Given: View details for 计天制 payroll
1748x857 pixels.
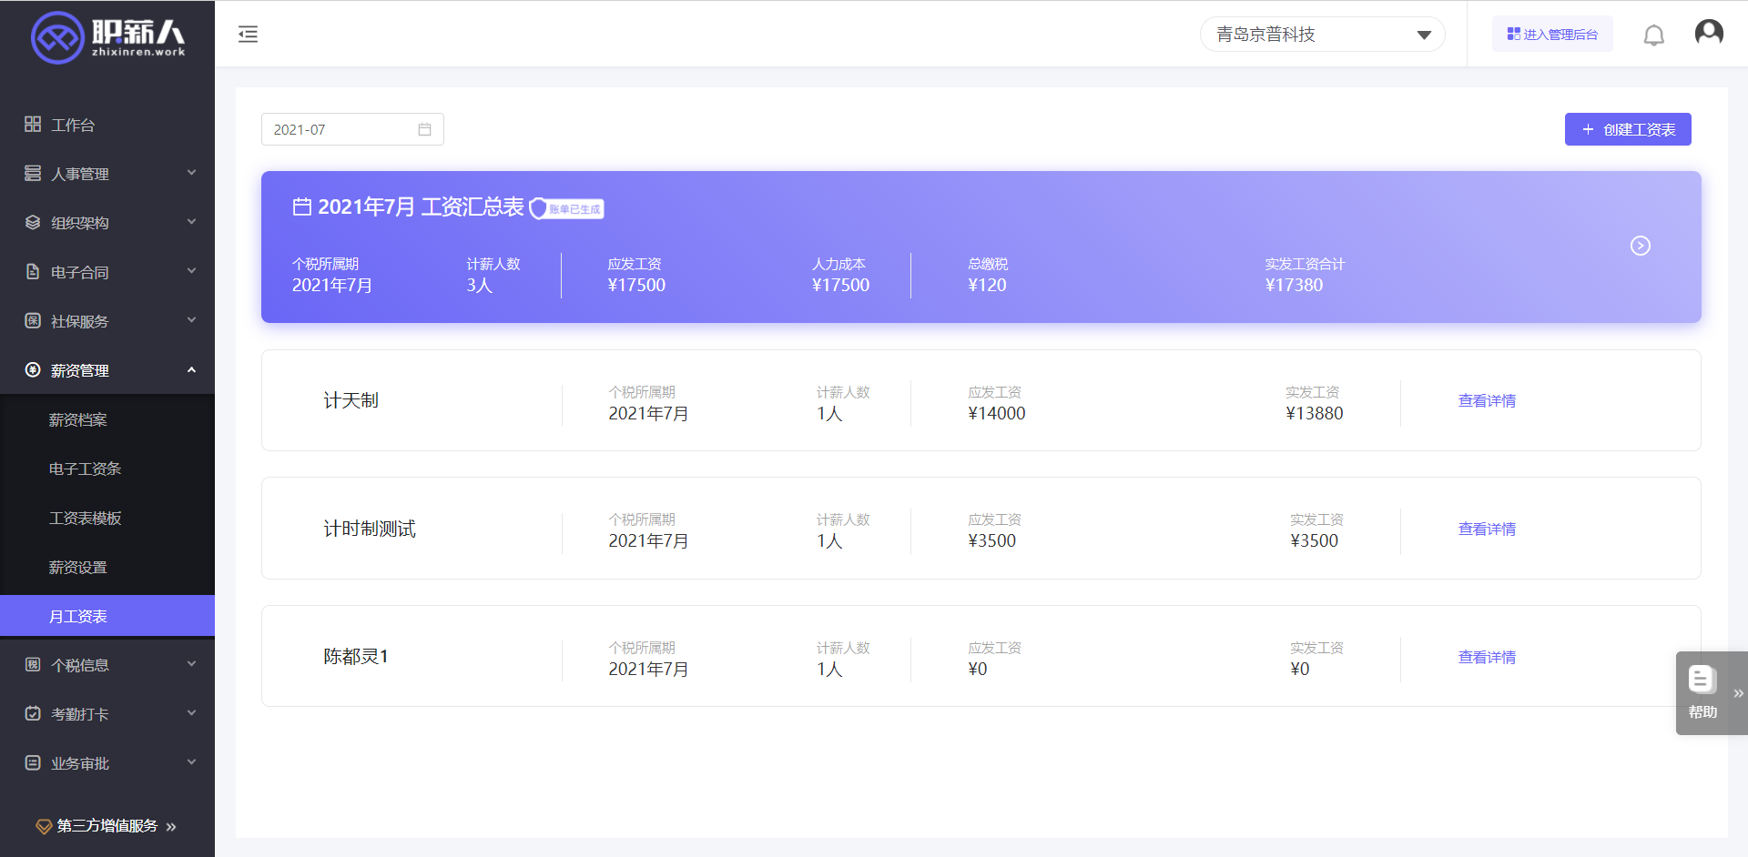Looking at the screenshot, I should pyautogui.click(x=1487, y=400).
